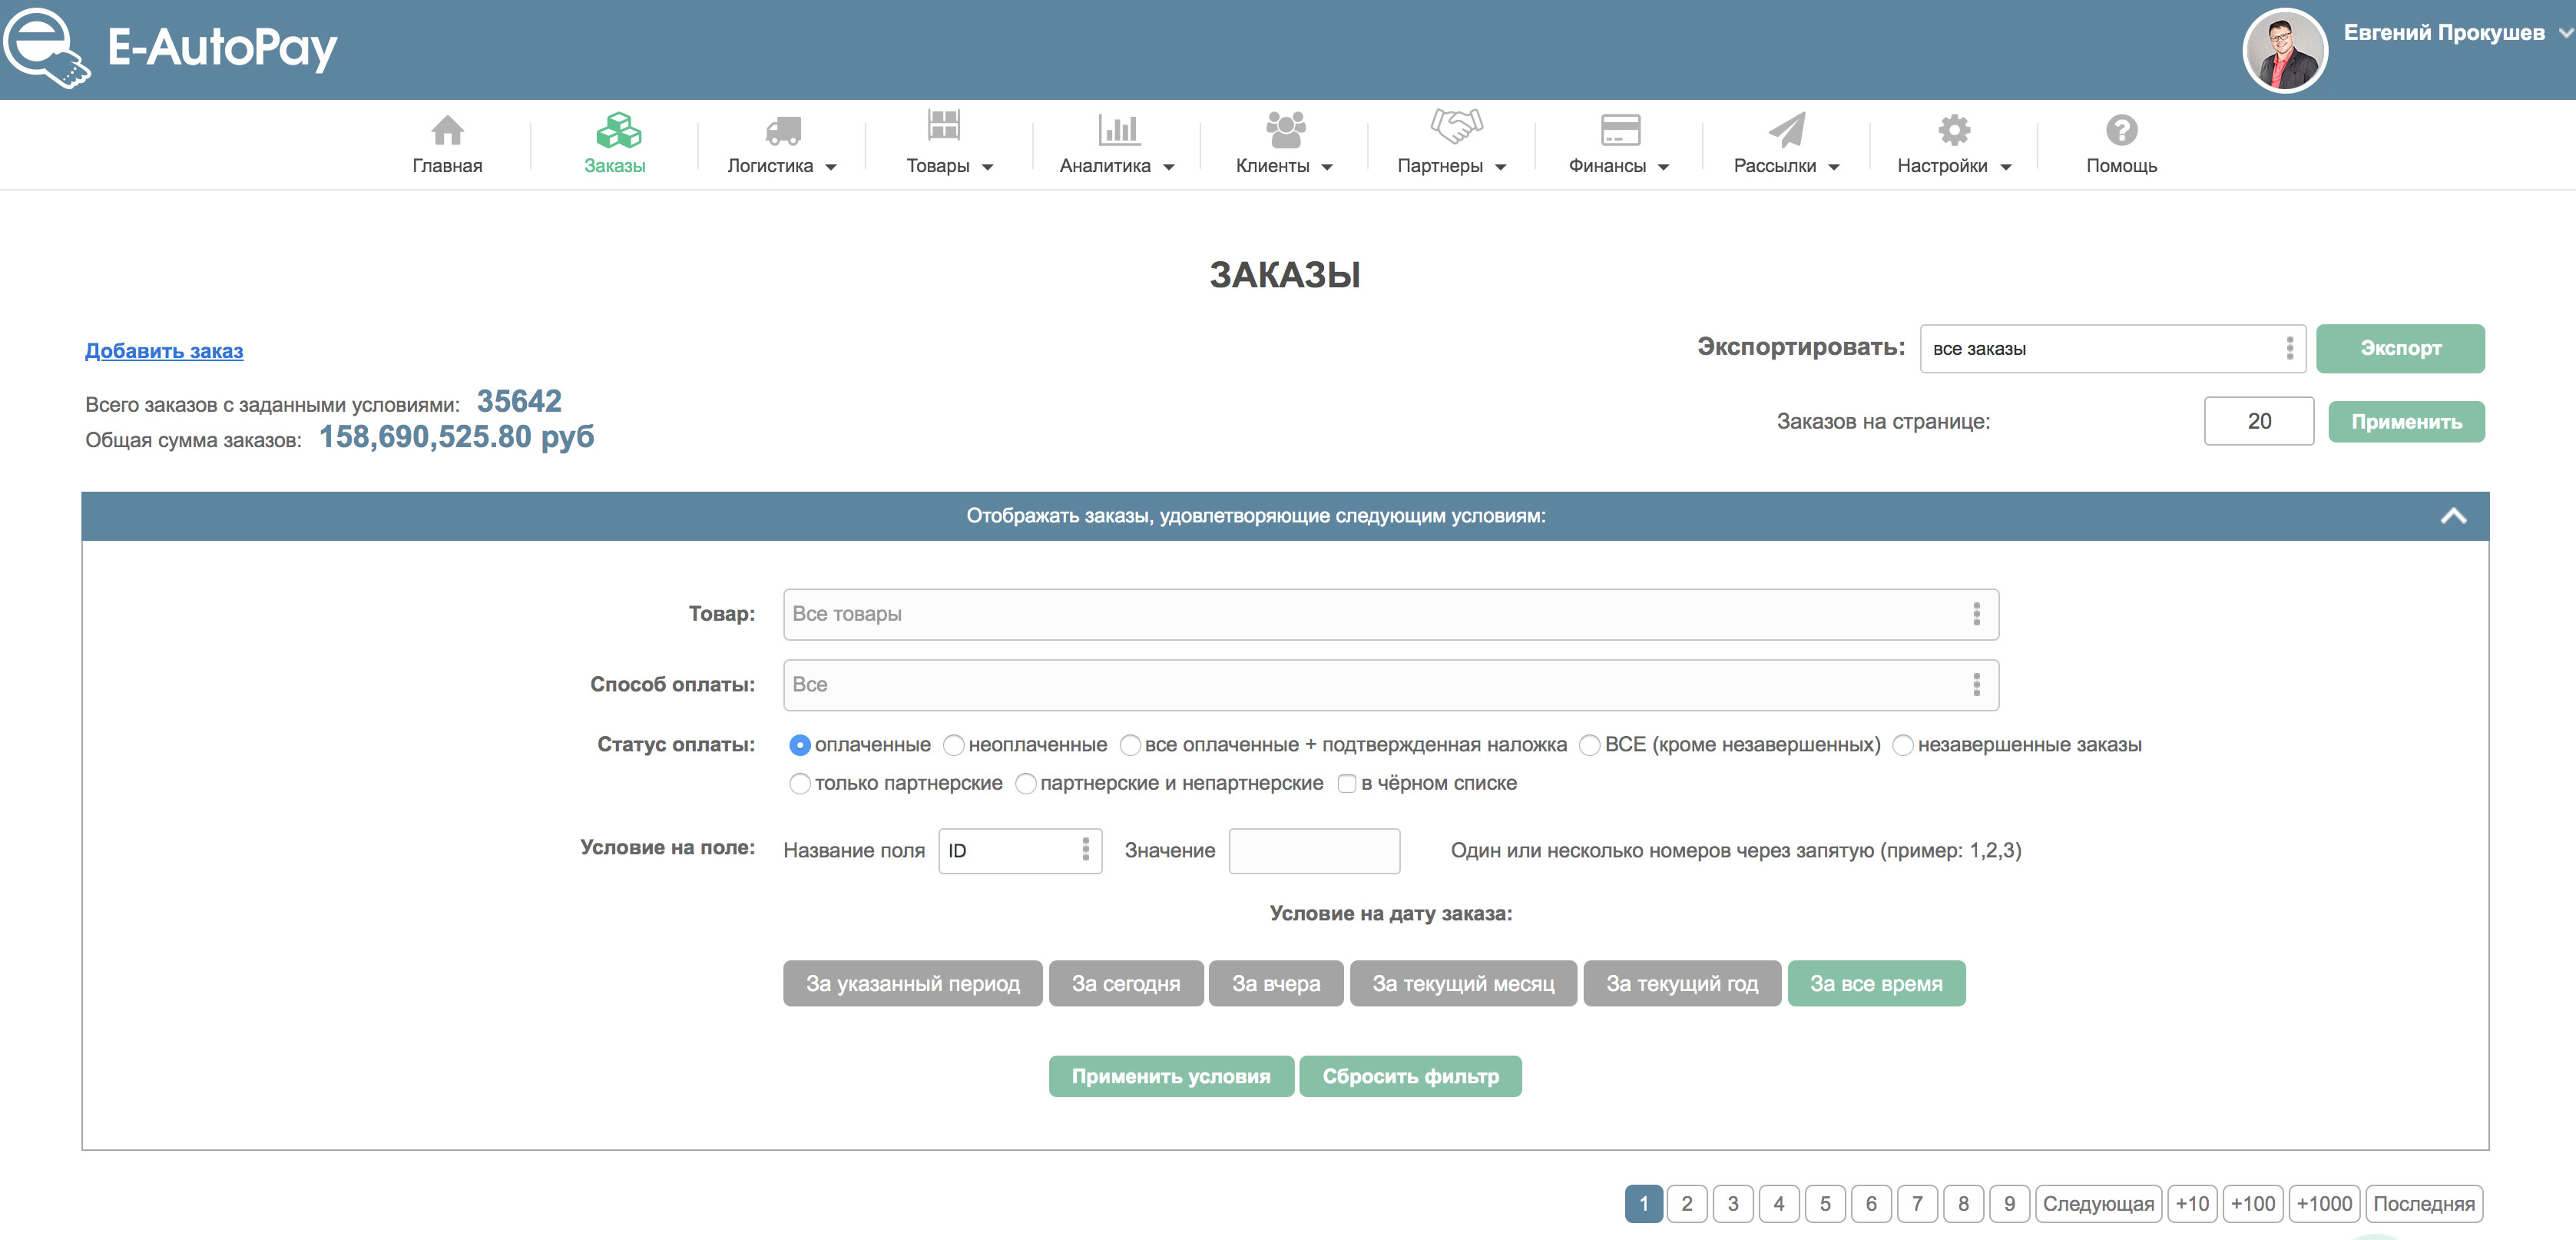Screen dimensions: 2576x1240
Task: Click the Помощь question mark icon
Action: [2121, 129]
